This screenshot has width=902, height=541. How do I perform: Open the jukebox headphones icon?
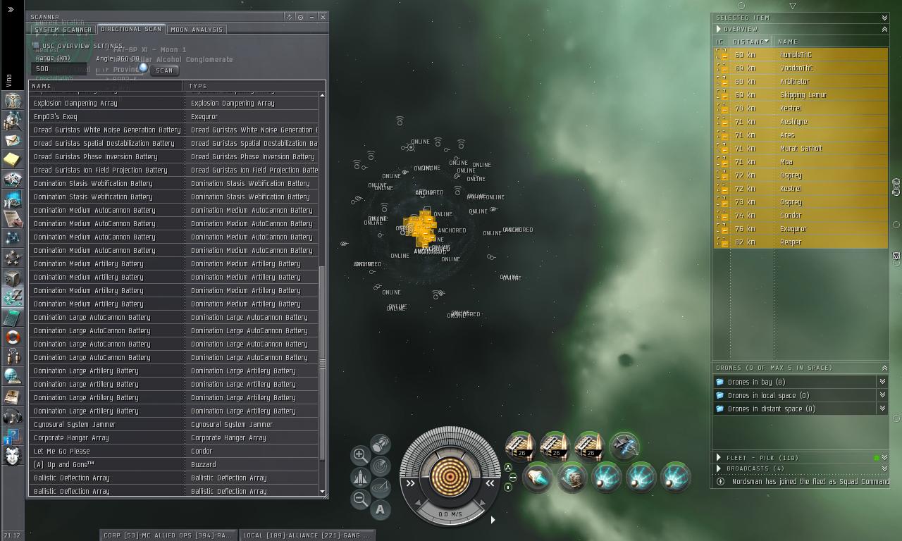tap(13, 416)
